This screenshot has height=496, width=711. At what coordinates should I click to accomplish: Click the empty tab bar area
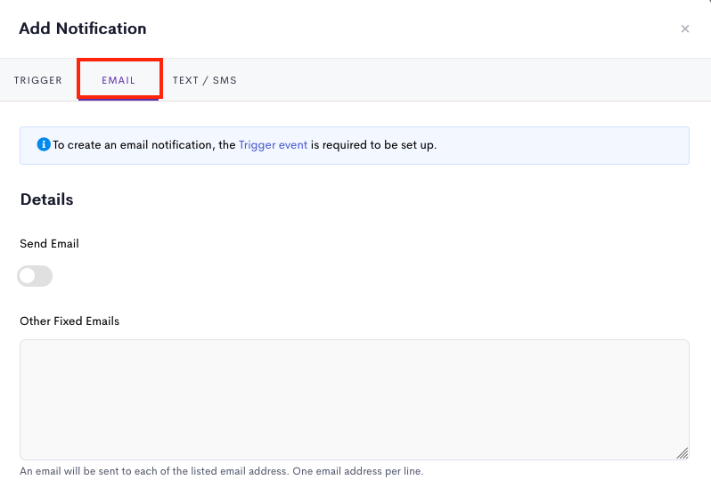(x=471, y=80)
